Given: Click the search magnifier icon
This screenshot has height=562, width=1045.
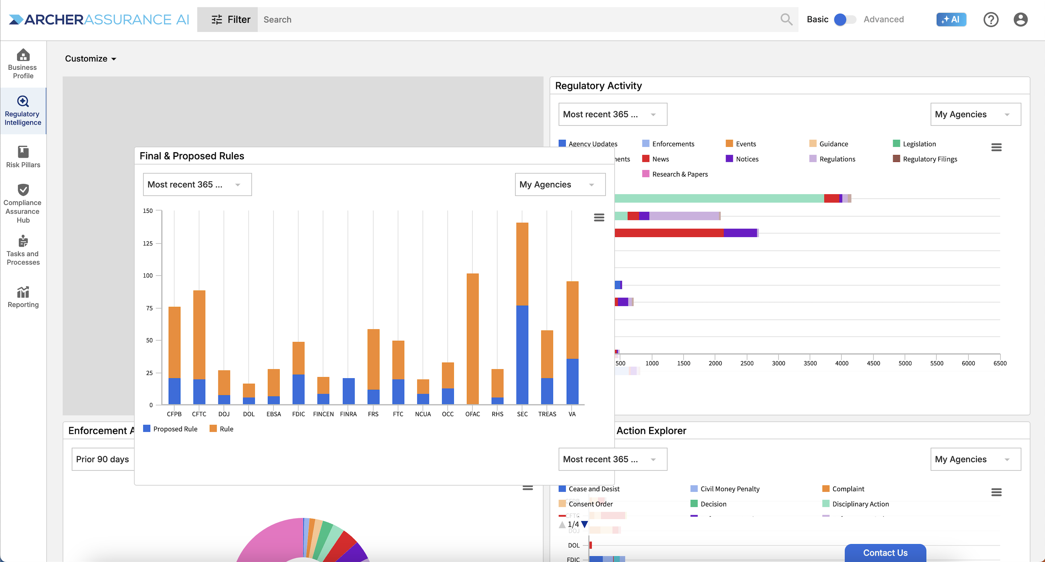Looking at the screenshot, I should (x=786, y=20).
